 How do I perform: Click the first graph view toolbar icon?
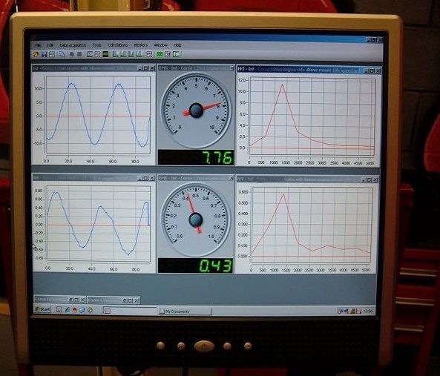89,54
